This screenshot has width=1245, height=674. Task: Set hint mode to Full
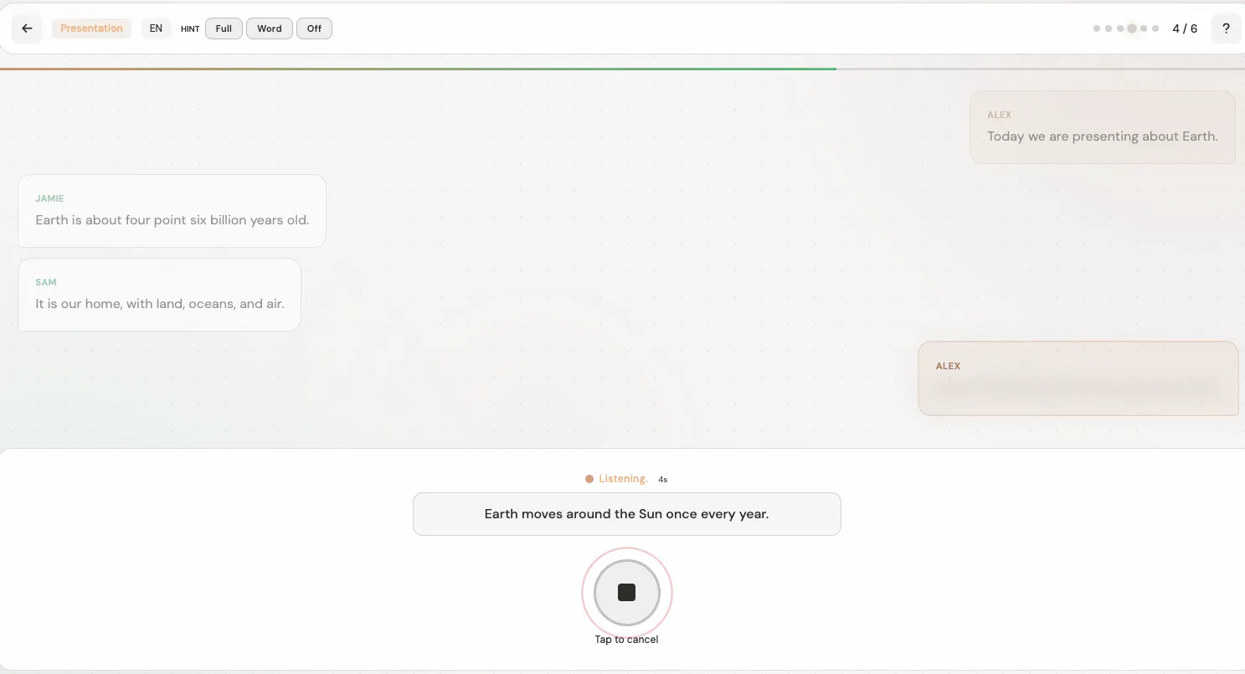tap(224, 28)
